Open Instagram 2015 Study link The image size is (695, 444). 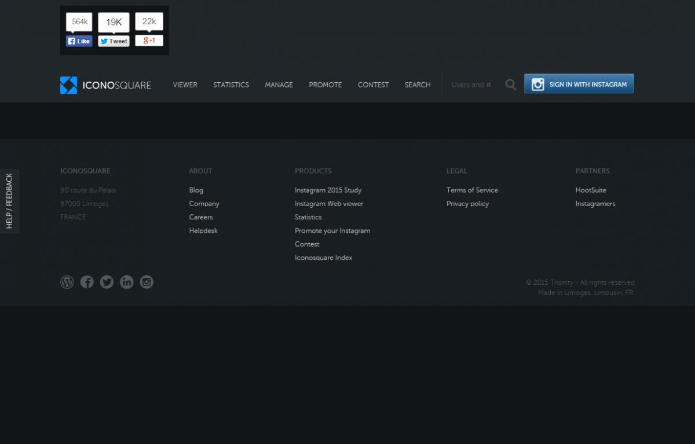[328, 190]
